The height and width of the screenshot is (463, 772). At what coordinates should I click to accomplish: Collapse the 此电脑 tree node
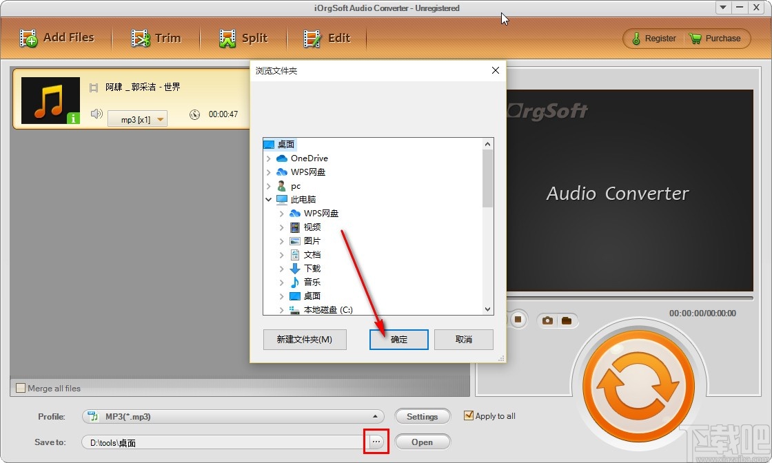(x=268, y=199)
